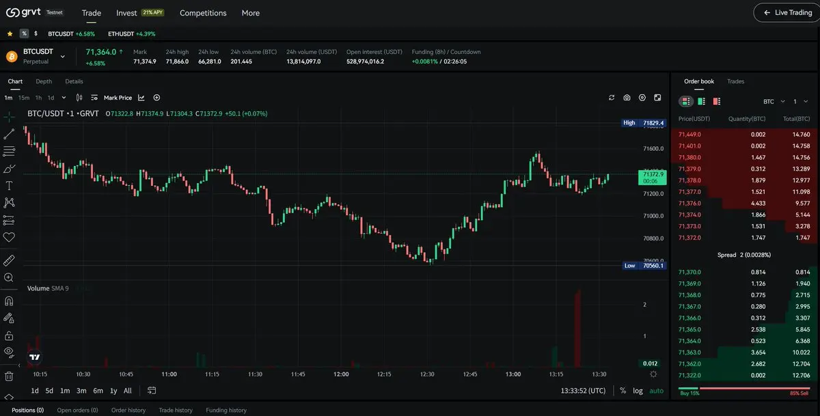
Task: Click the chart refresh icon
Action: [x=612, y=98]
